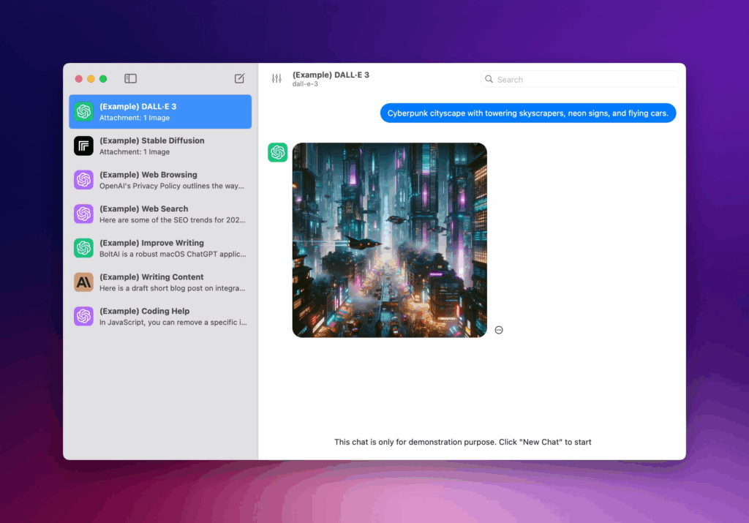Click the Web Search chat icon
Screen dimensions: 749x523
(x=83, y=214)
